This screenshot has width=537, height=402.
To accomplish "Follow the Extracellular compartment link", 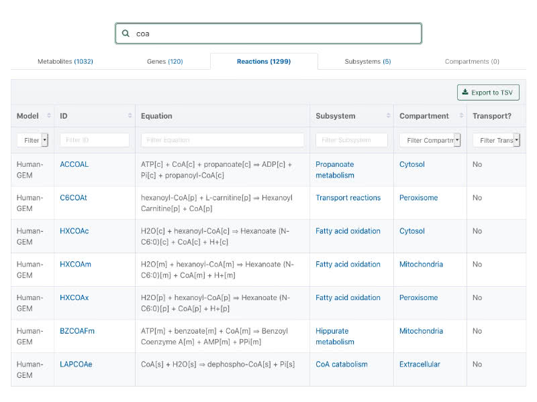I will 420,364.
